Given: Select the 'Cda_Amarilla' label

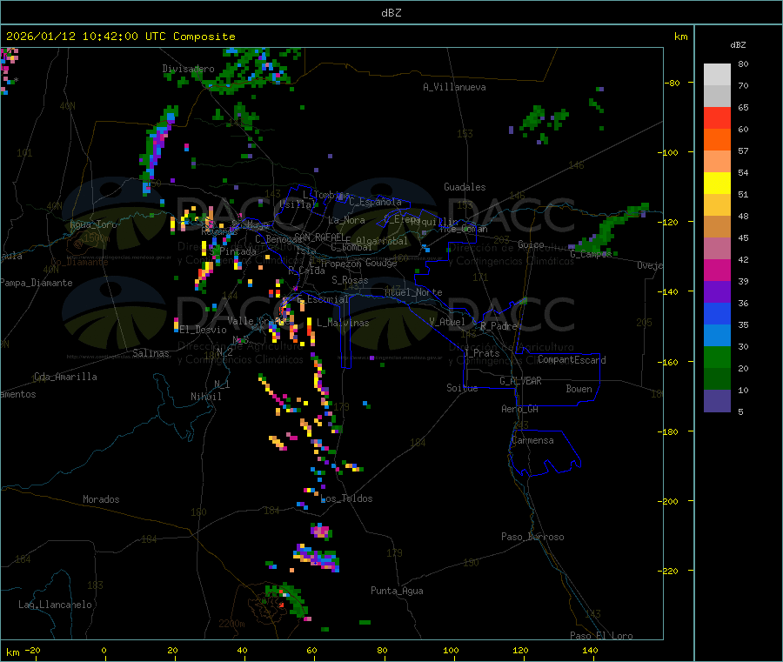Looking at the screenshot, I should pos(65,377).
